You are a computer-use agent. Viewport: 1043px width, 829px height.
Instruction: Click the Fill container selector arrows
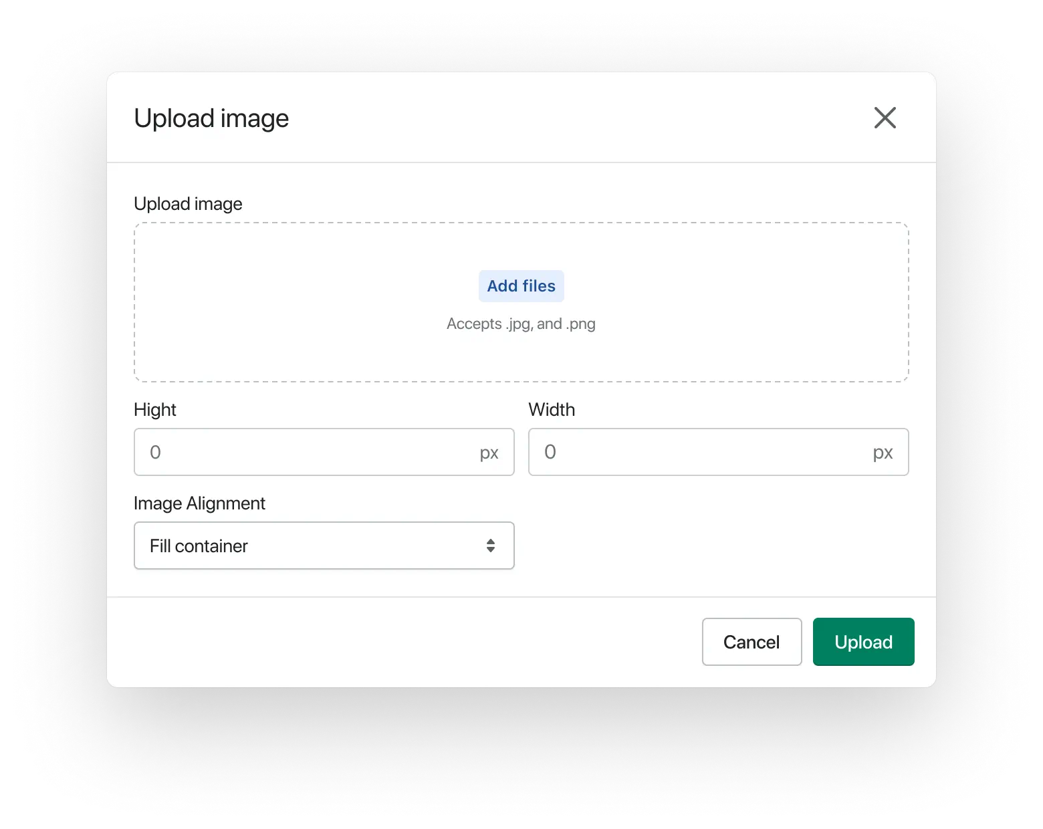click(x=491, y=546)
